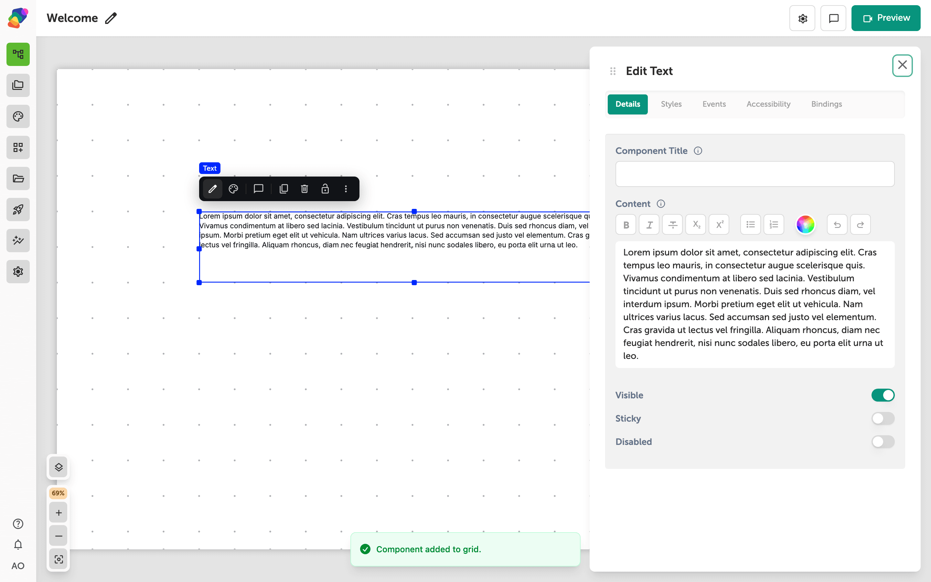Click the comment icon in component toolbar

(x=259, y=189)
